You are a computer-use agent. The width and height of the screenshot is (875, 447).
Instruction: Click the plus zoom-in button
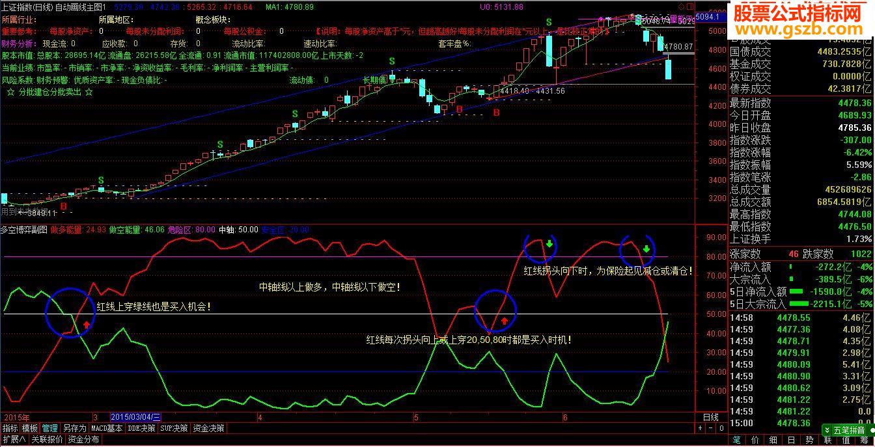pos(699,428)
